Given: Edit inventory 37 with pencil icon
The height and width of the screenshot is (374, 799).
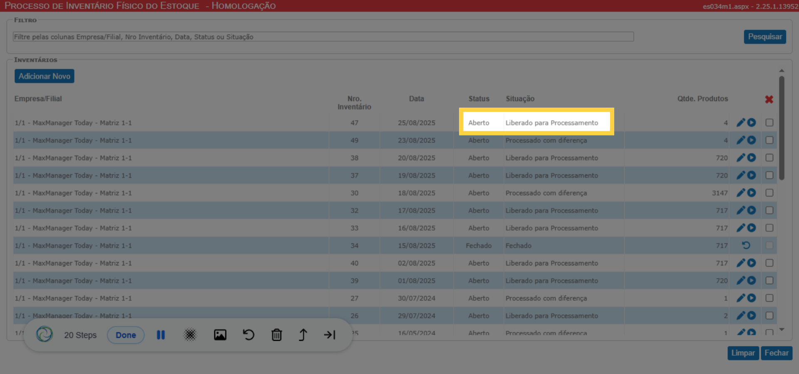Looking at the screenshot, I should click(741, 175).
